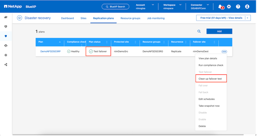Switch to the Job monitoring tab
This screenshot has width=257, height=136.
pyautogui.click(x=156, y=18)
